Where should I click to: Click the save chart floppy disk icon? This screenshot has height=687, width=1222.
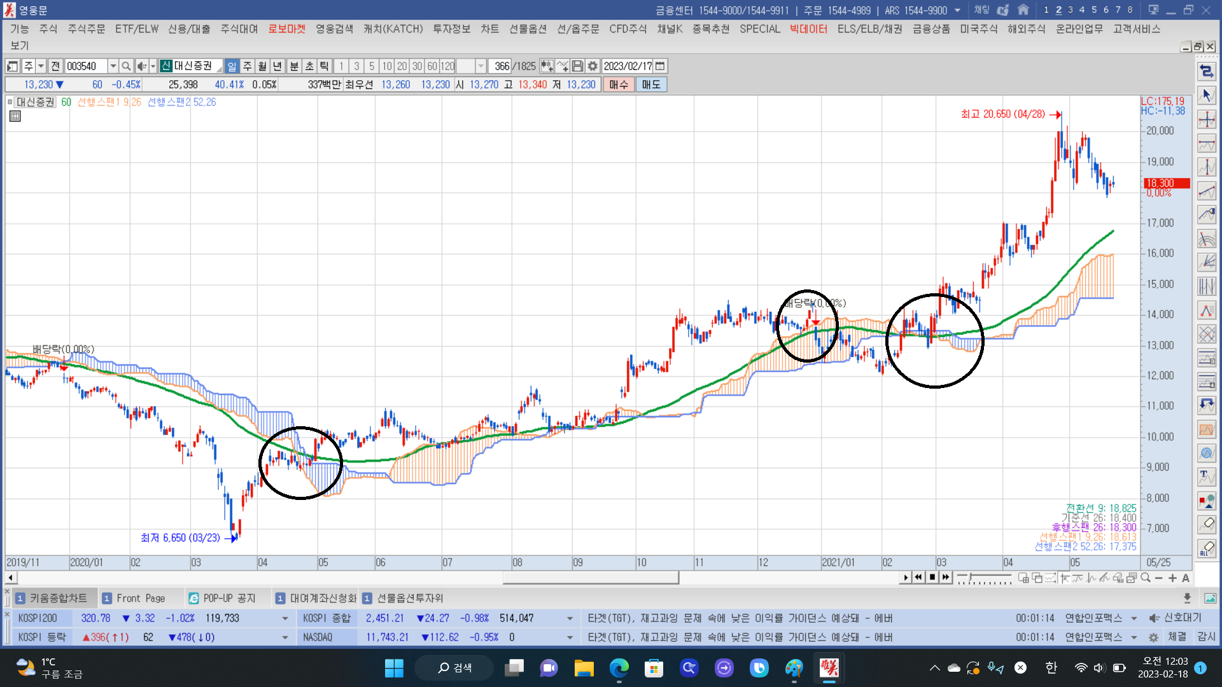pyautogui.click(x=577, y=66)
